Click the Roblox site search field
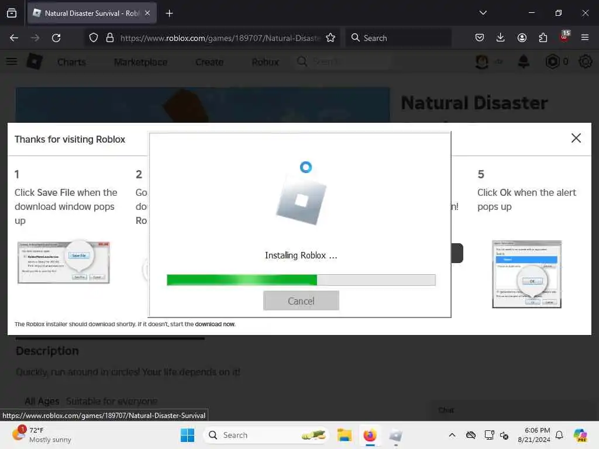Image resolution: width=599 pixels, height=449 pixels. (x=343, y=61)
